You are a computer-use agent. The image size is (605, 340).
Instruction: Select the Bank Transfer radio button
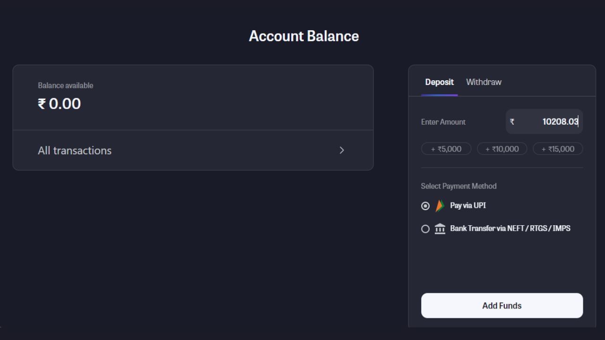coord(425,229)
